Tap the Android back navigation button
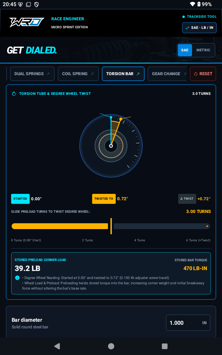This screenshot has height=355, width=222. tap(57, 346)
